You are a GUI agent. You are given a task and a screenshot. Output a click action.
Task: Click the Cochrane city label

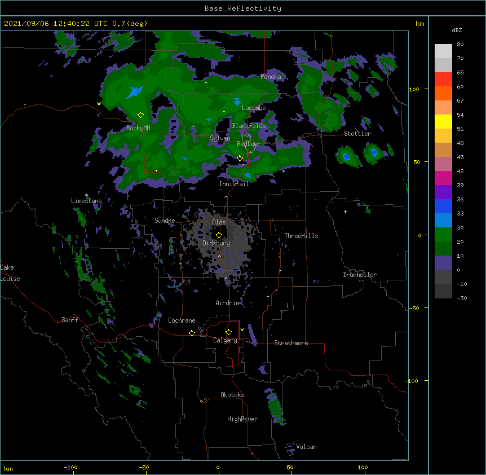pos(182,320)
